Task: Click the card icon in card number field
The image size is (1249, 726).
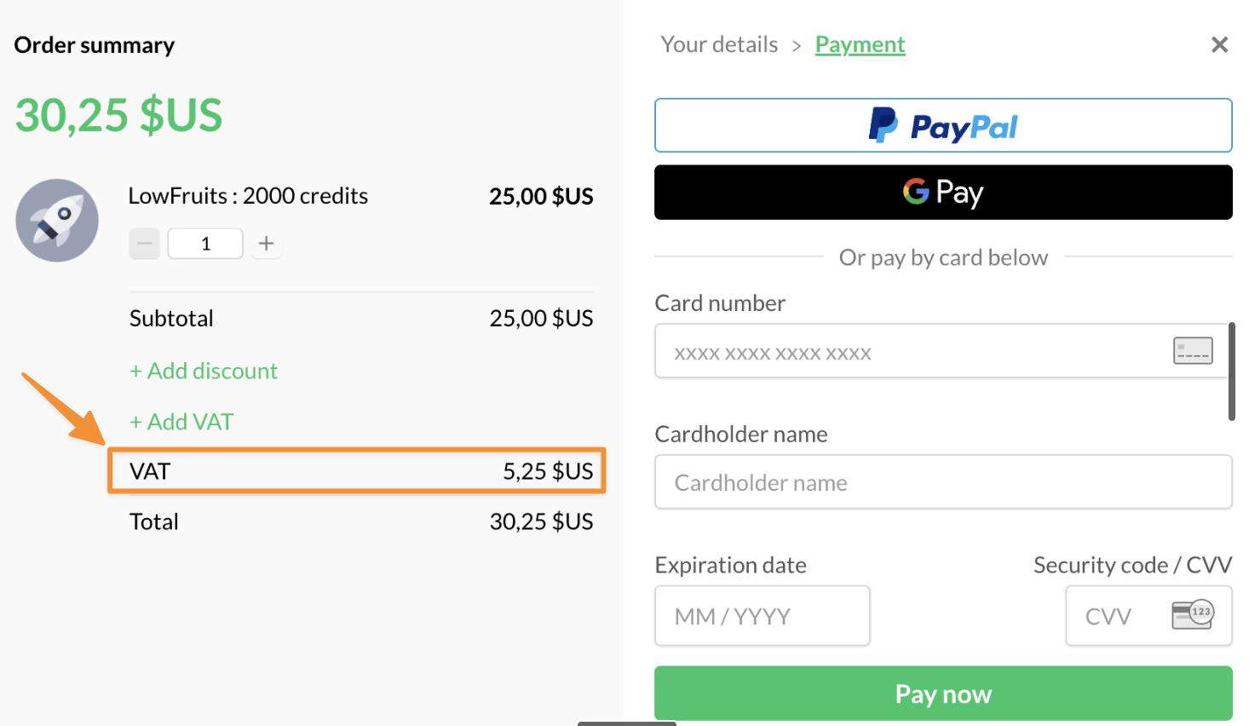Action: (x=1192, y=351)
